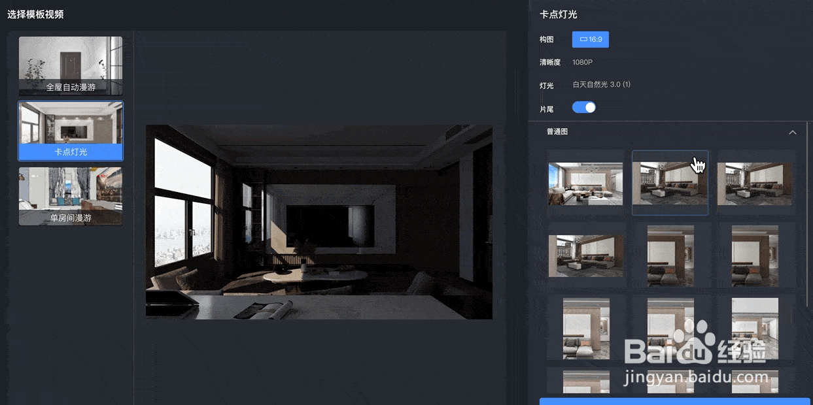The width and height of the screenshot is (813, 405).
Task: Collapse the 普通图 section chevron
Action: [x=793, y=132]
